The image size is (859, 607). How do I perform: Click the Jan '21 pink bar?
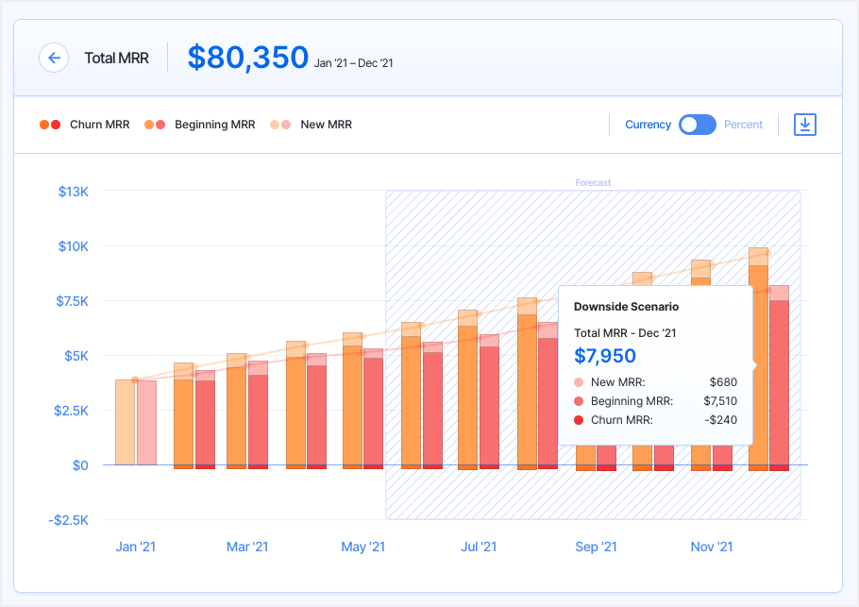[146, 422]
